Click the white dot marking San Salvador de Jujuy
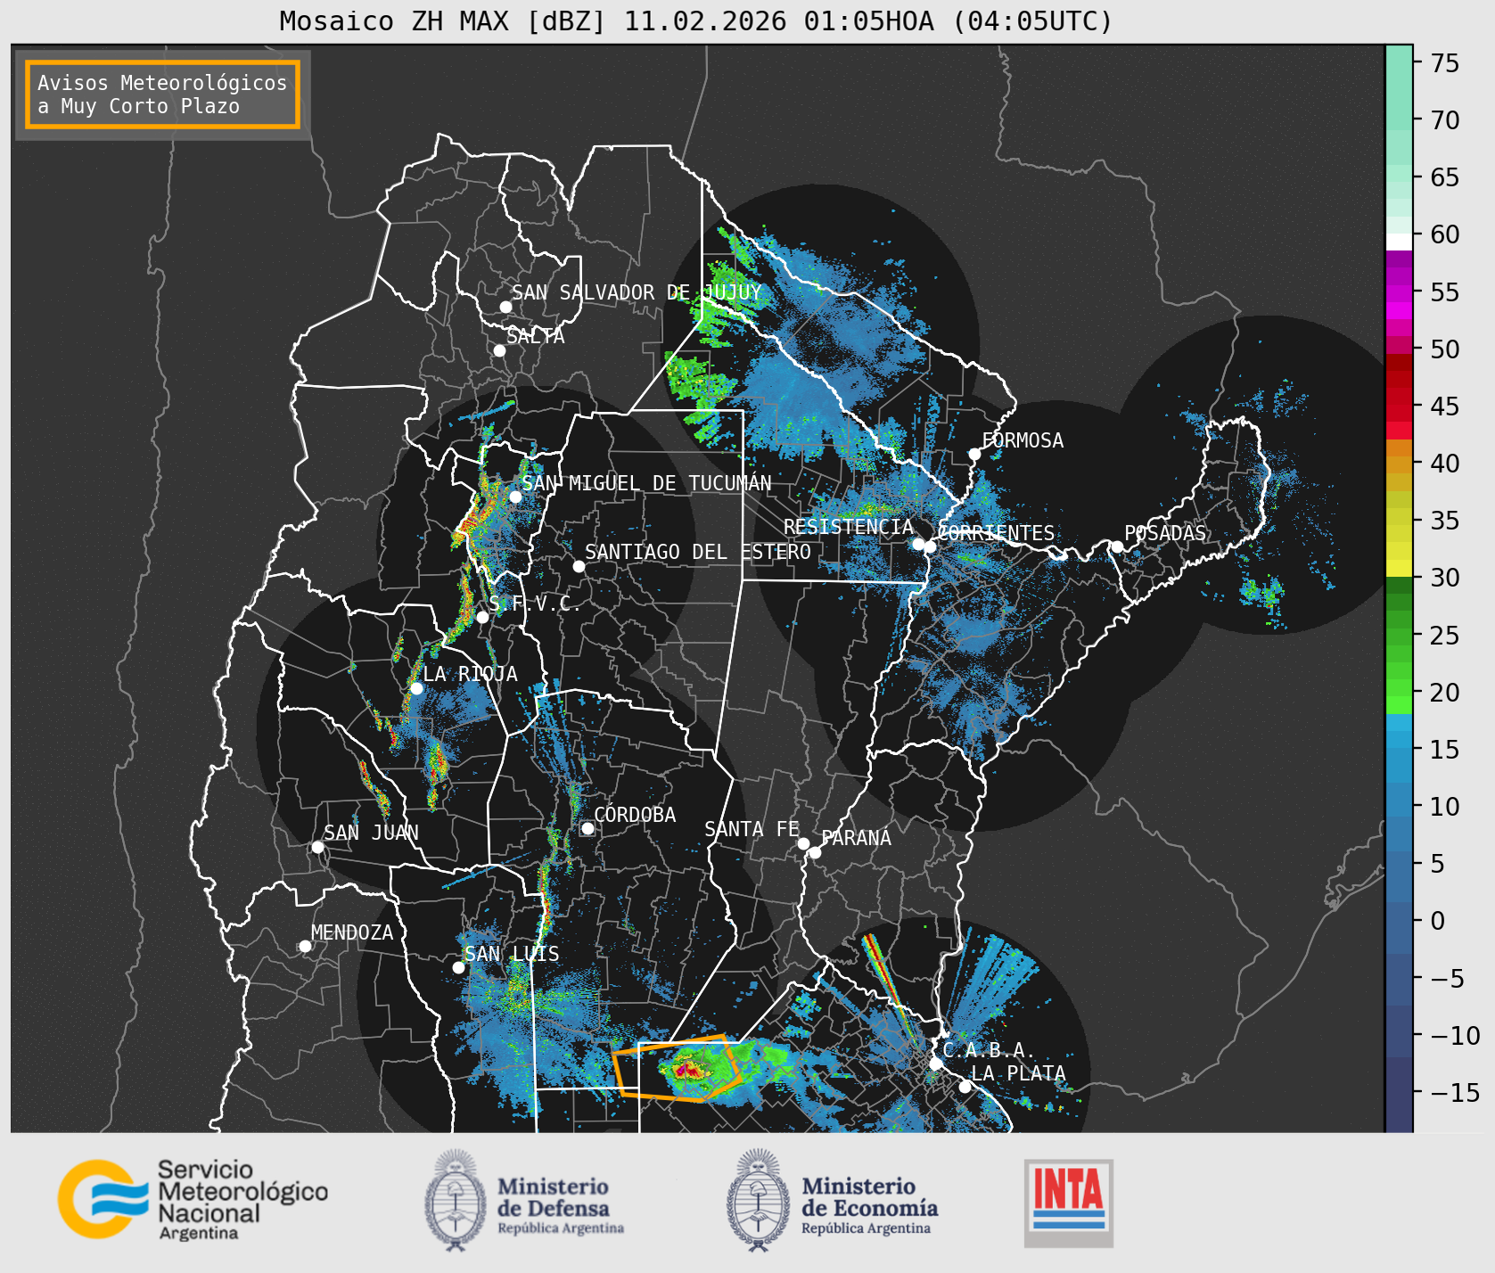The image size is (1495, 1273). click(505, 307)
